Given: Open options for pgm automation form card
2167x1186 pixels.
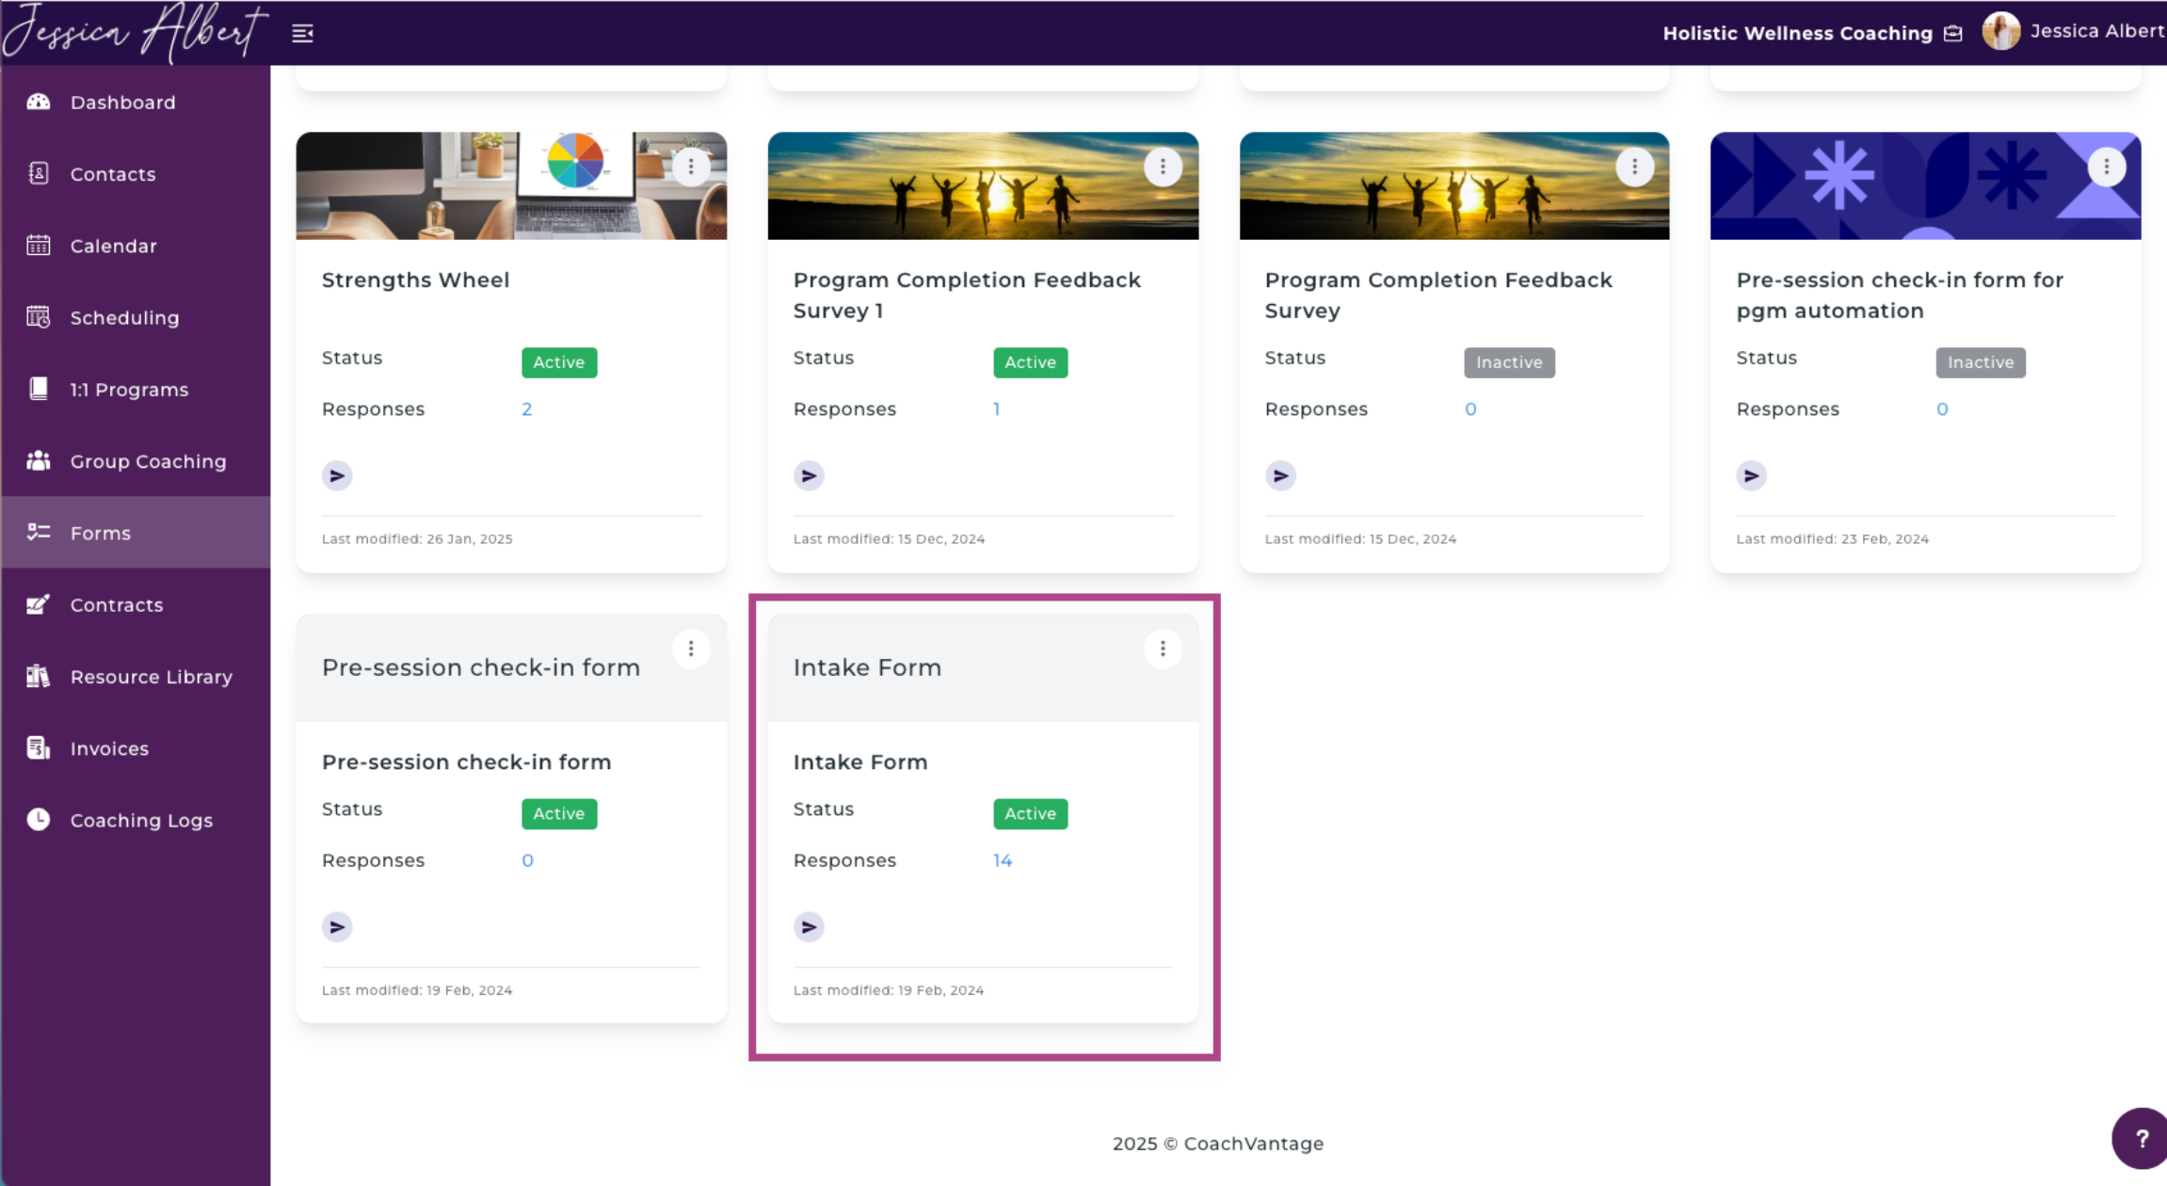Looking at the screenshot, I should tap(2106, 167).
